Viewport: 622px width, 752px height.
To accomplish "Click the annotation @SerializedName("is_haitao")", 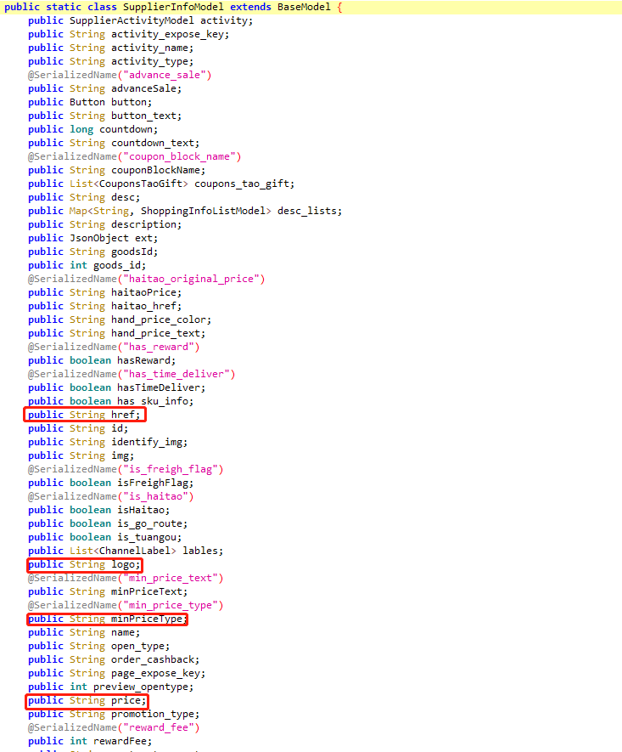I will click(x=110, y=496).
